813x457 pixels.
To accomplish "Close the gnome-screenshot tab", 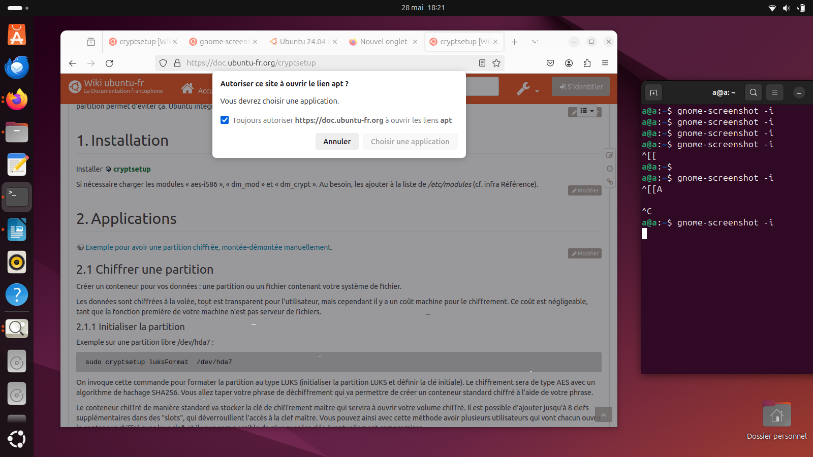I will coord(255,42).
